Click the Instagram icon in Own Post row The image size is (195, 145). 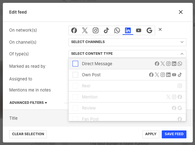(162, 75)
